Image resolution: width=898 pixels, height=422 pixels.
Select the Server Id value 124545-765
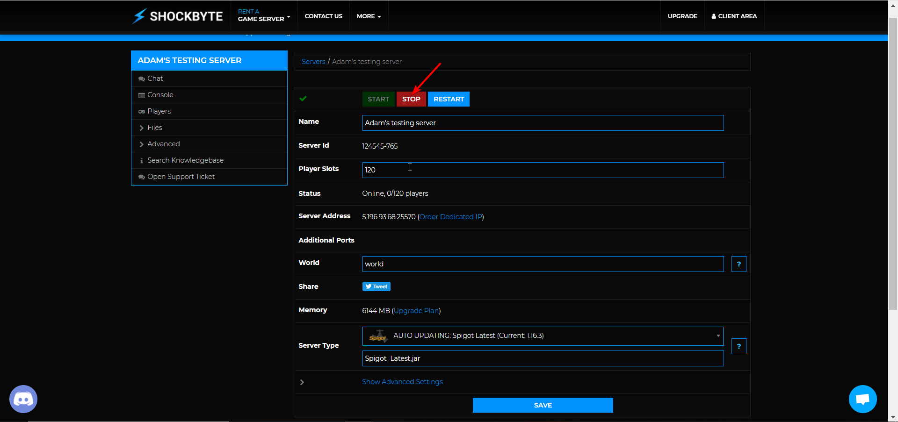[x=380, y=146]
